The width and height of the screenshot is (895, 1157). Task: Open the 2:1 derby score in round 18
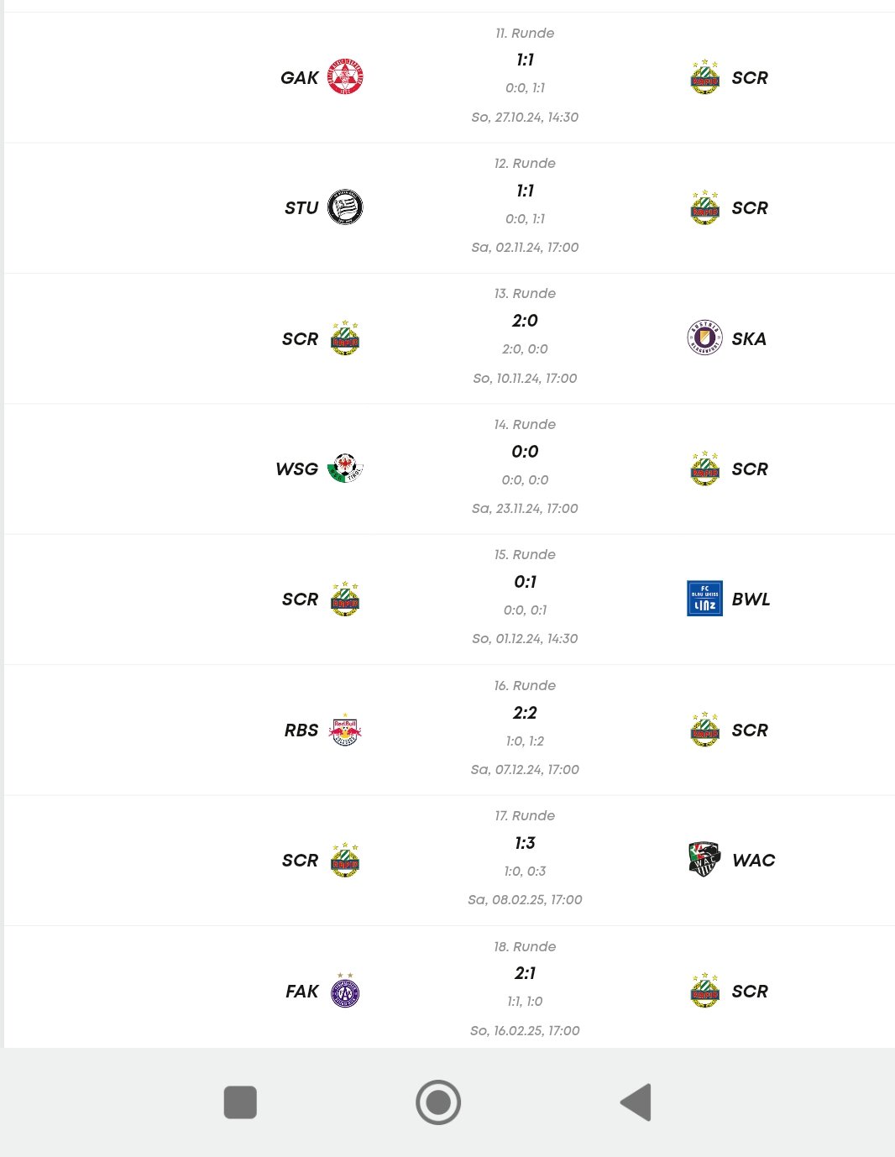point(525,973)
